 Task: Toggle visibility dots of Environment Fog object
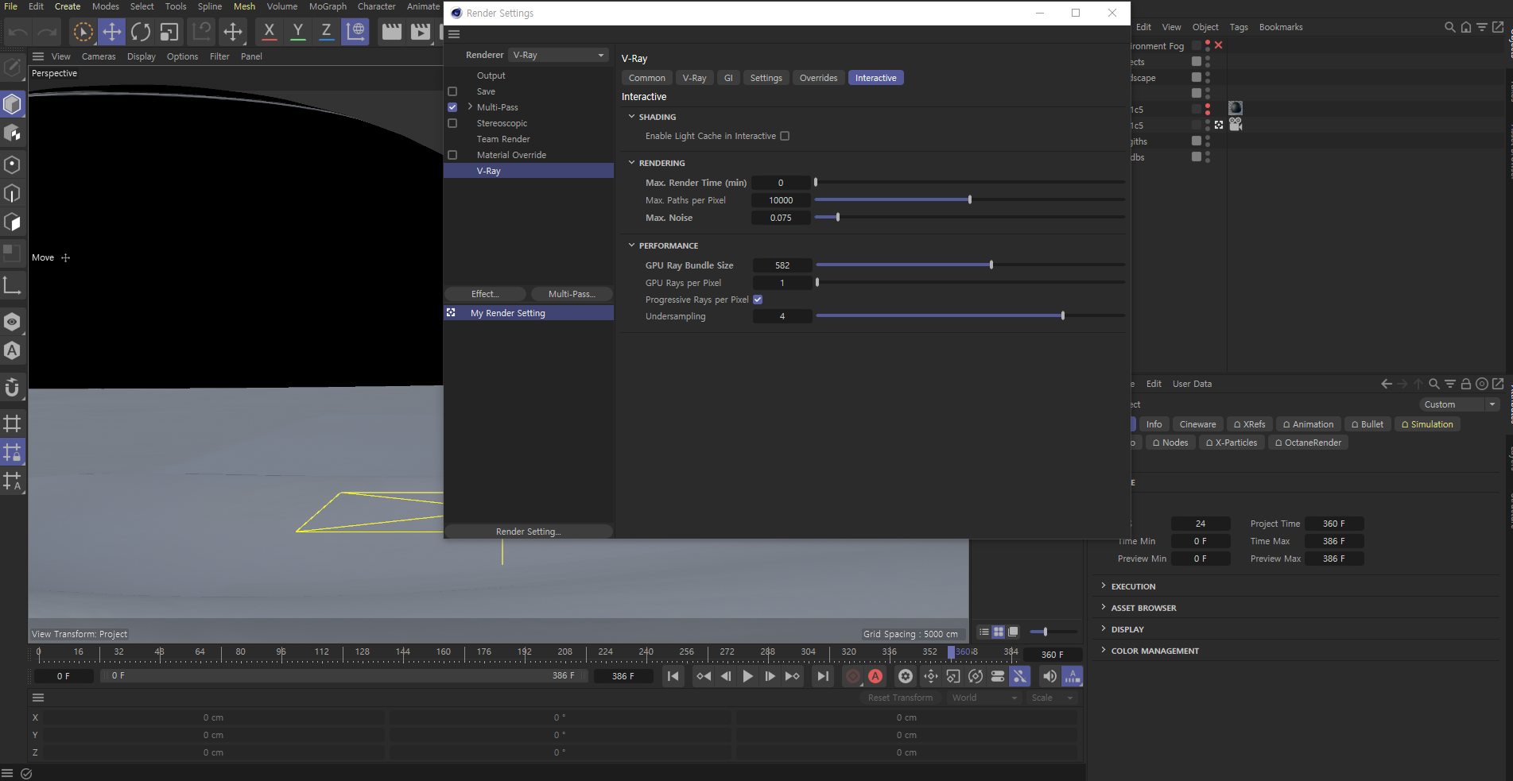(x=1208, y=46)
